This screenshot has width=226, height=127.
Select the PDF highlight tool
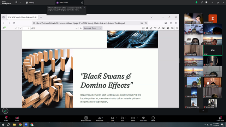(151, 28)
